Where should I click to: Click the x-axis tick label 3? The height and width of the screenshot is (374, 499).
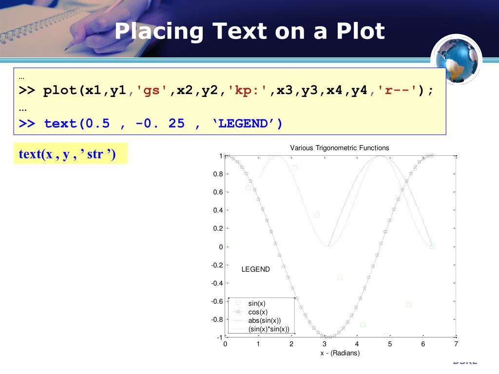pos(324,344)
